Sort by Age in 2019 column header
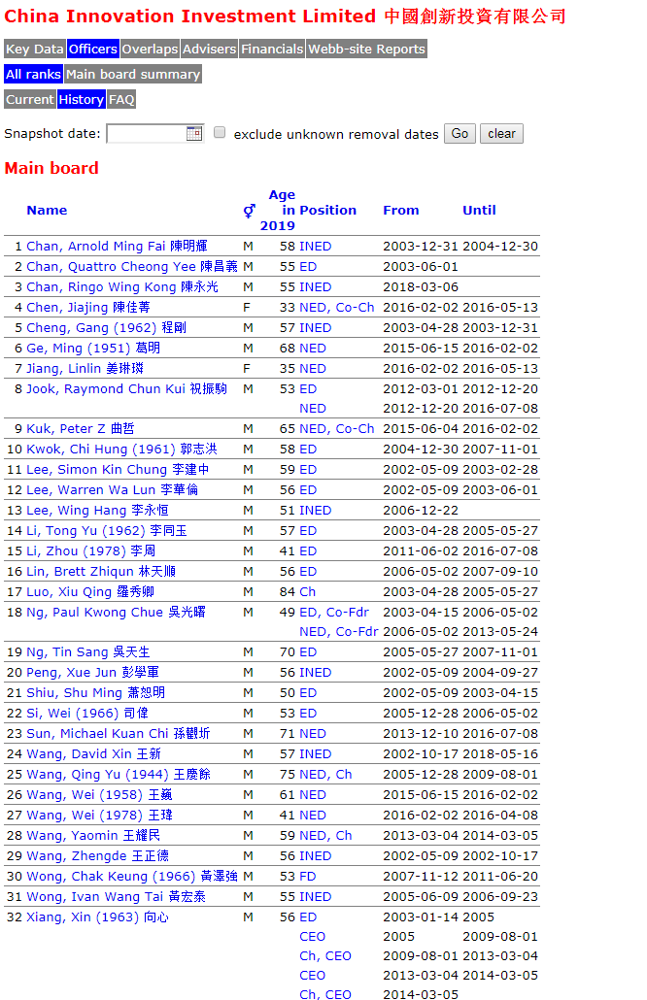Screen dimensions: 647x1000 278,211
